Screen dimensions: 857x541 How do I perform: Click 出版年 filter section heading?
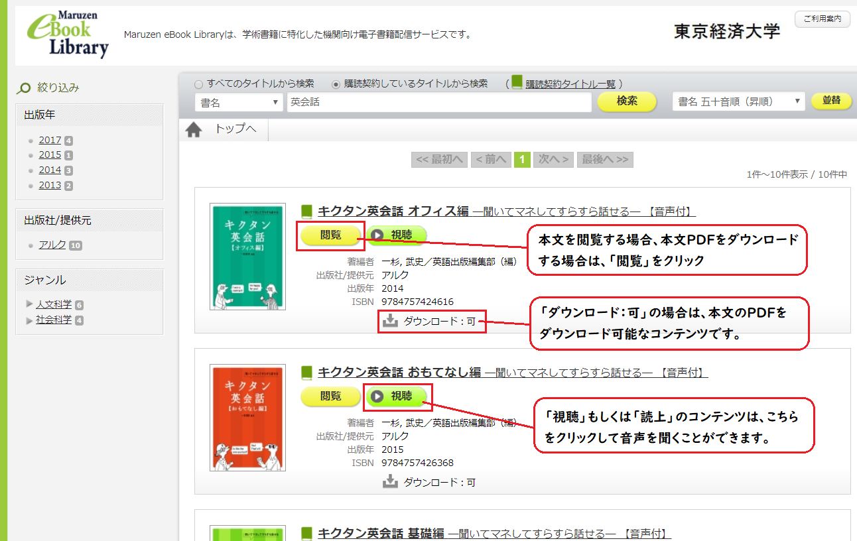pos(40,115)
